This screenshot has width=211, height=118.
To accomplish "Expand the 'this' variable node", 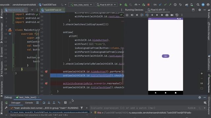I will click(x=91, y=113).
